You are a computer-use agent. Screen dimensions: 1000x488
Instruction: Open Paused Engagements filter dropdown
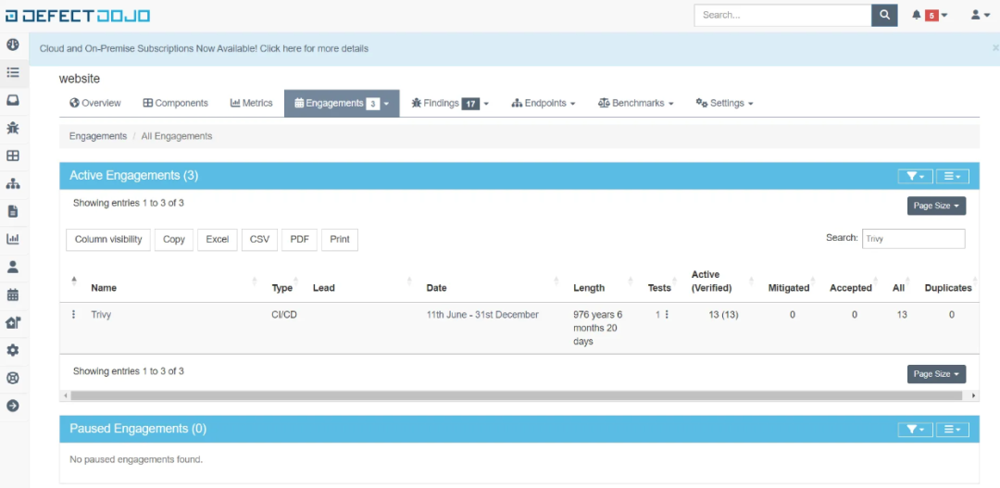pos(915,430)
